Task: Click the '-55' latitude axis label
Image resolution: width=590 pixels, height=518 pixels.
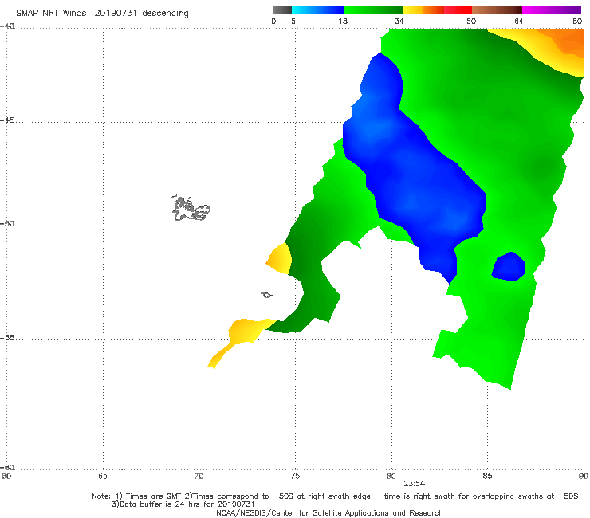Action: tap(7, 338)
